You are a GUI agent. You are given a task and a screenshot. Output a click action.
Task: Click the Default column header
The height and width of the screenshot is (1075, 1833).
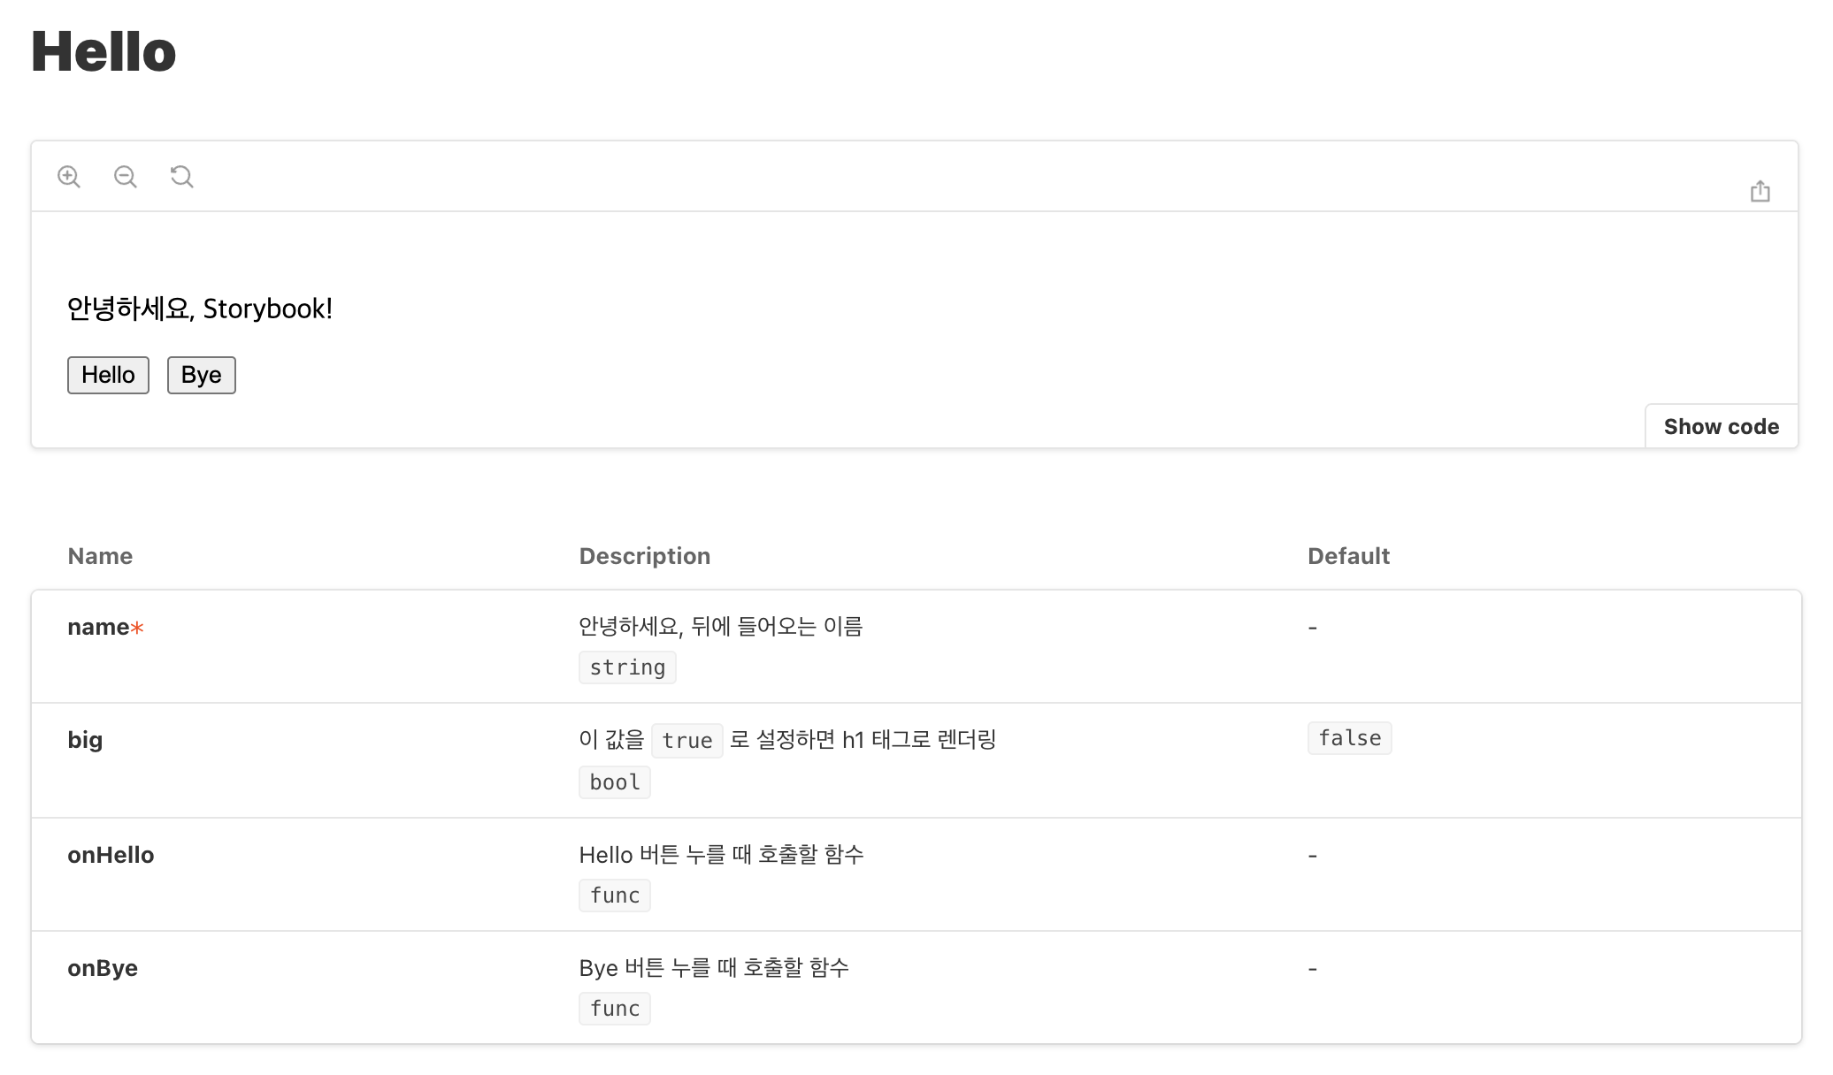[1348, 556]
